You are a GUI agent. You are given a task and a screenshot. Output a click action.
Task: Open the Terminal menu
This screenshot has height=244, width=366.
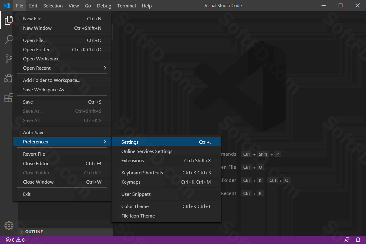click(x=127, y=6)
